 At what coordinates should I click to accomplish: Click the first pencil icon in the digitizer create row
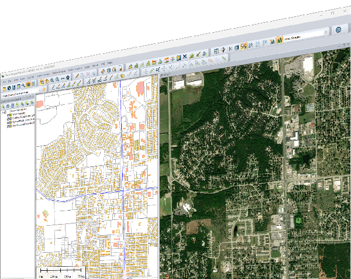tap(53, 87)
